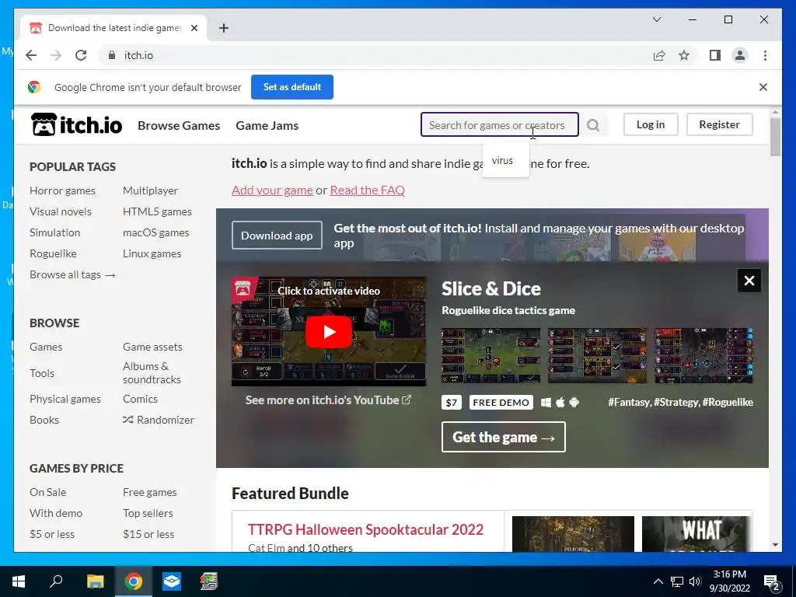Play the Slice & Dice YouTube video
The height and width of the screenshot is (597, 796).
(x=329, y=332)
